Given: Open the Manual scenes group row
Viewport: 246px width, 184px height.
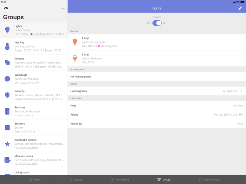Looking at the screenshot, I should point(34,160).
